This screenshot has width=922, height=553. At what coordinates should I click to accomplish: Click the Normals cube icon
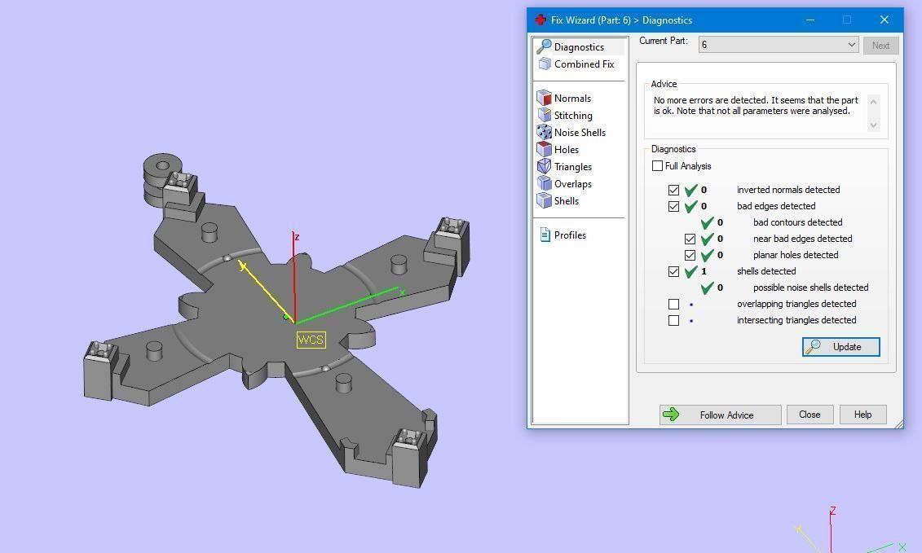coord(544,98)
